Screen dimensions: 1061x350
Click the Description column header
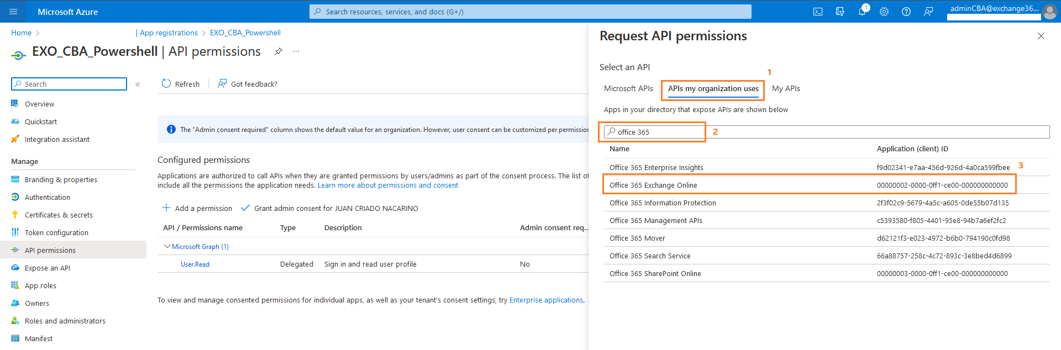[x=343, y=228]
